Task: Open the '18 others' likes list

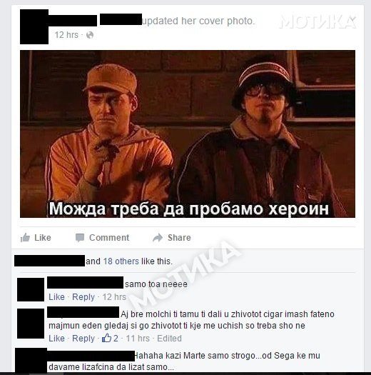Action: [x=121, y=261]
